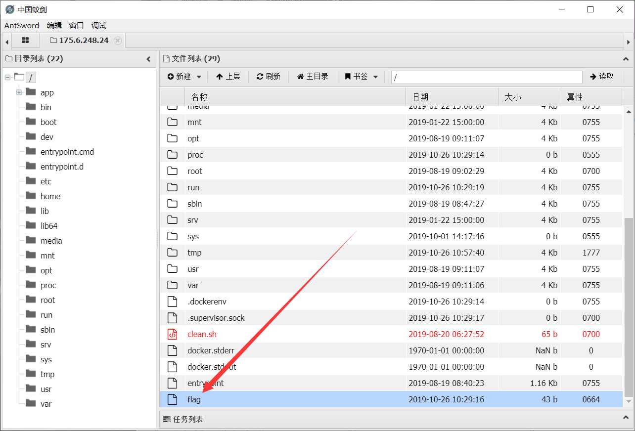The height and width of the screenshot is (431, 635).
Task: Open the 书签 bookmarks dropdown
Action: click(361, 77)
